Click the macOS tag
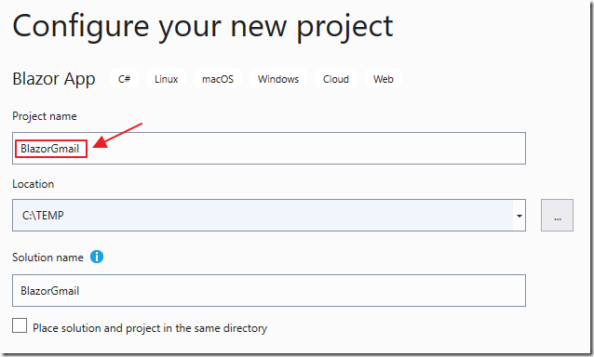 click(218, 79)
